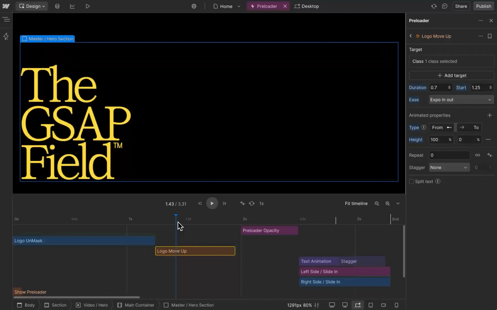Select the tablet breakpoint icon
497x310 pixels.
371,305
